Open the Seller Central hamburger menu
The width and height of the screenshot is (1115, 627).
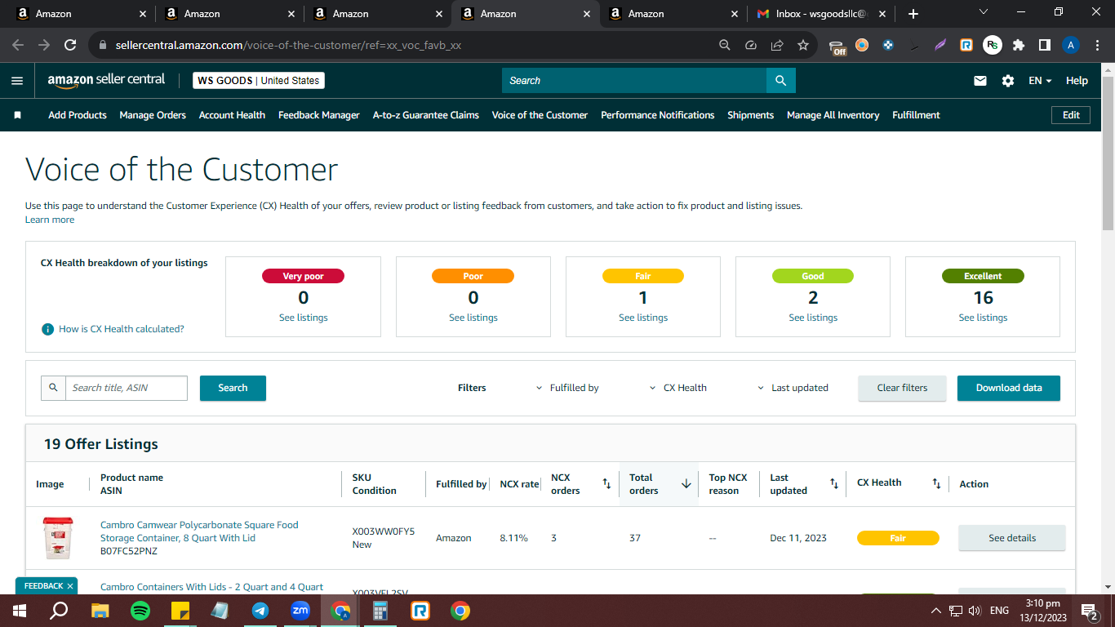tap(17, 81)
